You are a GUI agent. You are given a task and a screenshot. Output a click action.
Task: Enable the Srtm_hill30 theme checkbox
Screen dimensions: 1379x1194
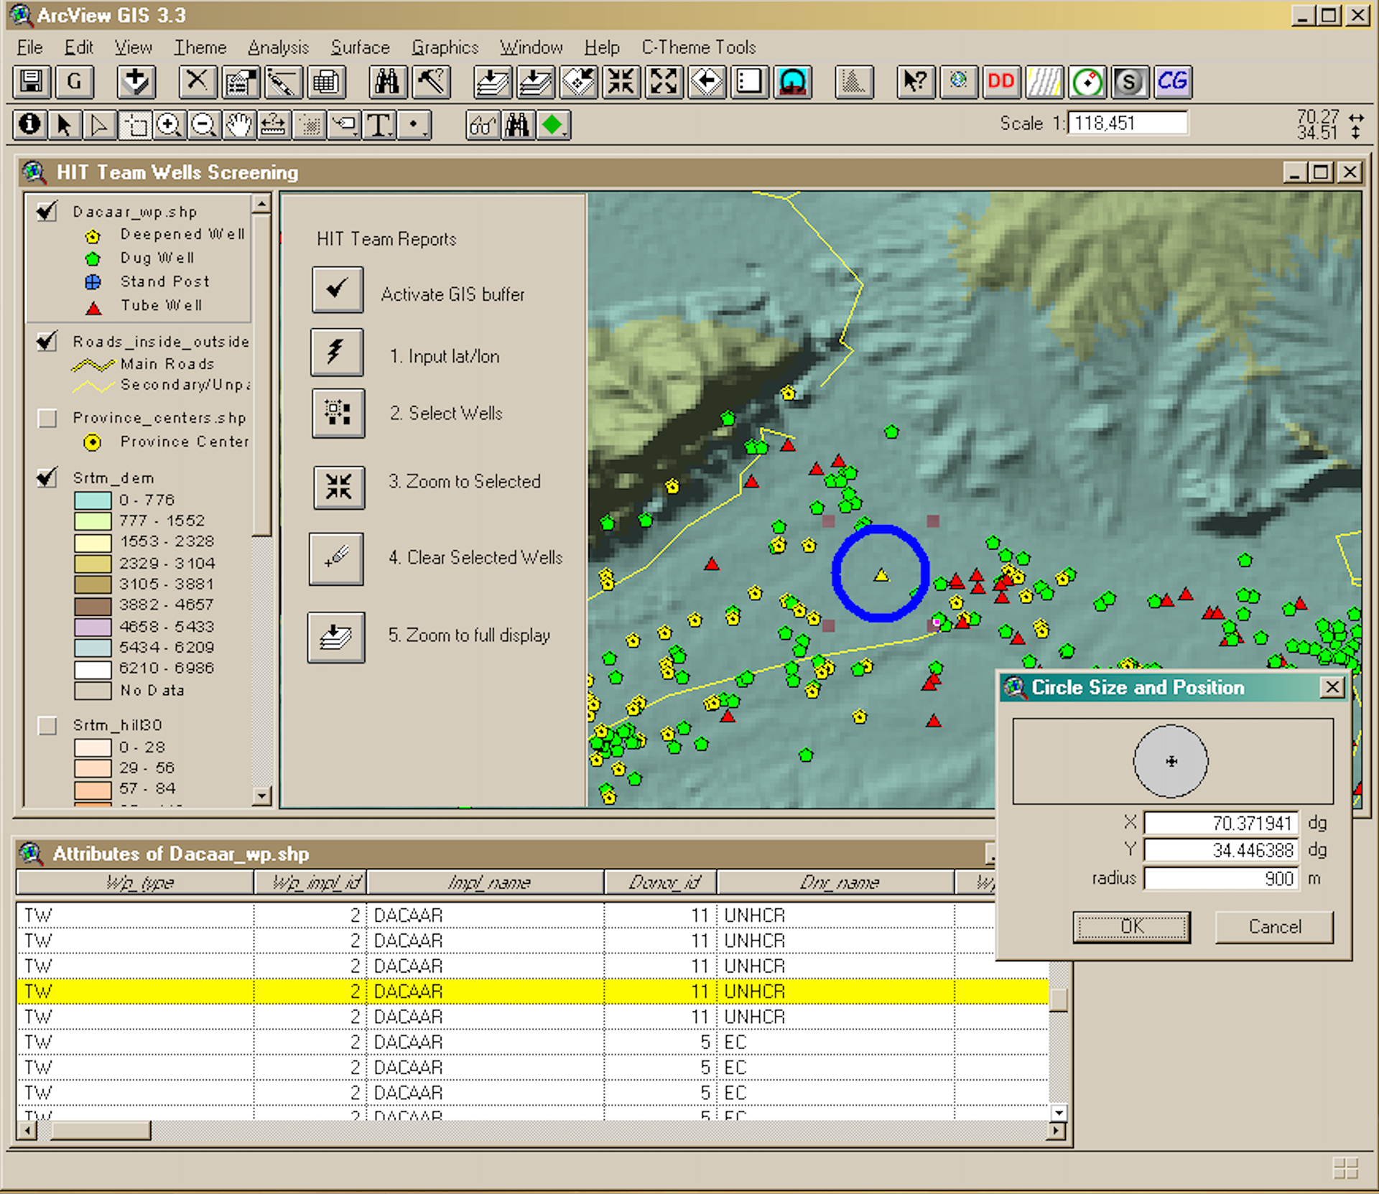pos(47,725)
